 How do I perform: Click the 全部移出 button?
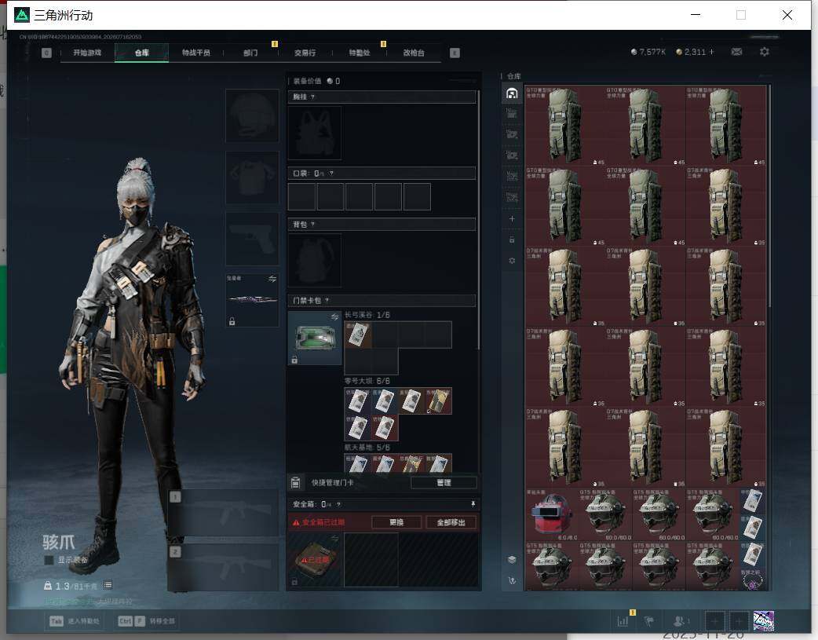coord(451,522)
